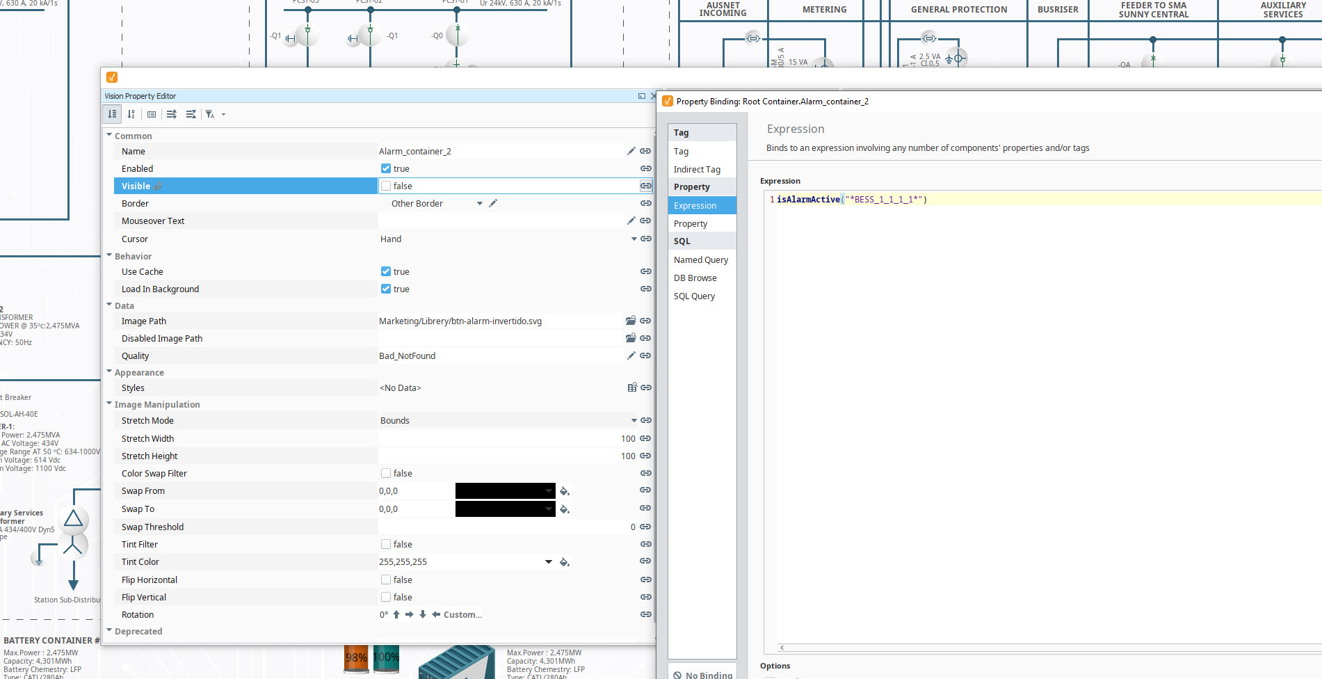
Task: Uncheck the Enabled checkbox
Action: coord(386,168)
